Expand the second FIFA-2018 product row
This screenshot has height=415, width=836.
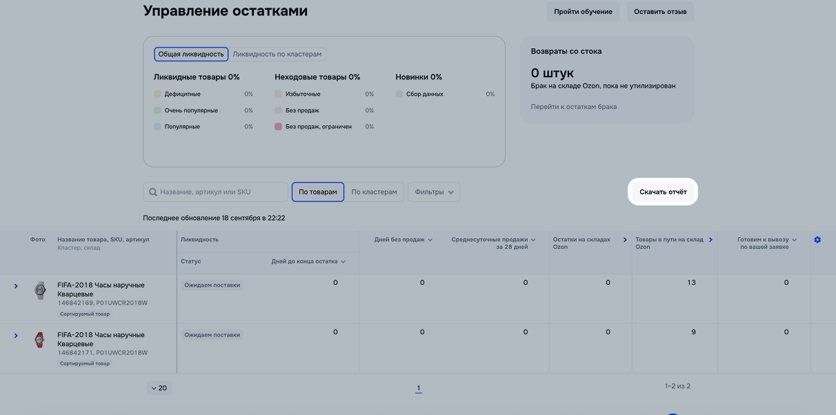16,336
